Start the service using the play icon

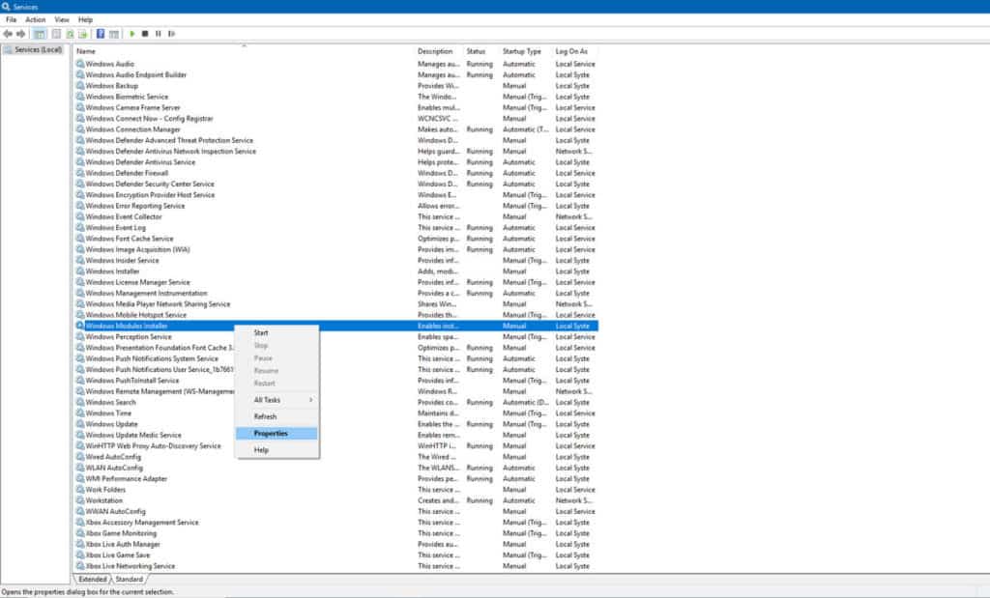[x=133, y=34]
